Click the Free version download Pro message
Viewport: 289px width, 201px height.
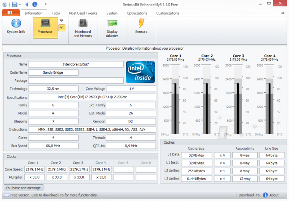[54, 195]
